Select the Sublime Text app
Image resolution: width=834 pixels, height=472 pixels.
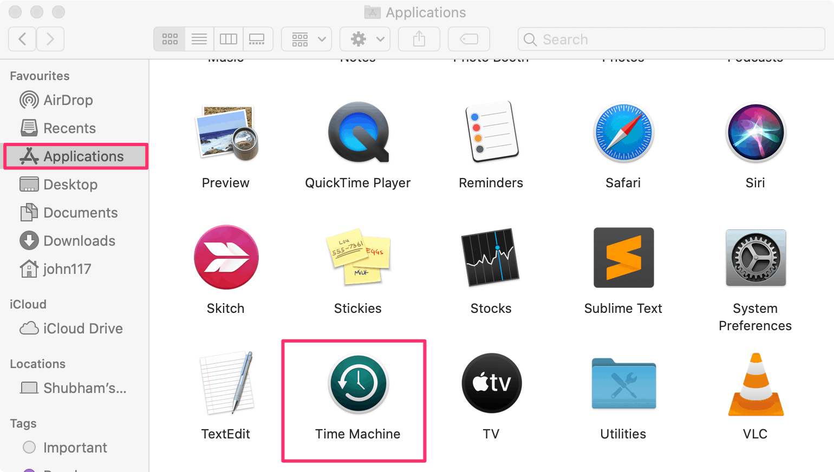(623, 258)
